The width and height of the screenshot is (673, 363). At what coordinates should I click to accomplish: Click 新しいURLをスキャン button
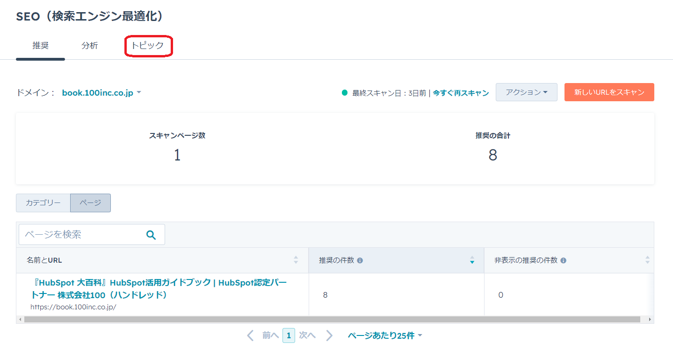click(x=609, y=92)
